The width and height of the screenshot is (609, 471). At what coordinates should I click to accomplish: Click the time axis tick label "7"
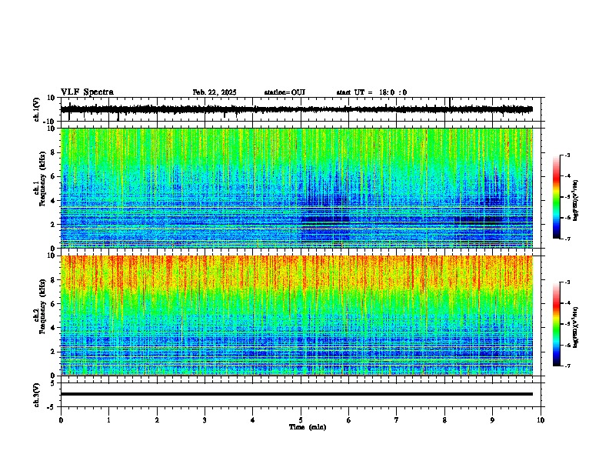click(x=397, y=420)
